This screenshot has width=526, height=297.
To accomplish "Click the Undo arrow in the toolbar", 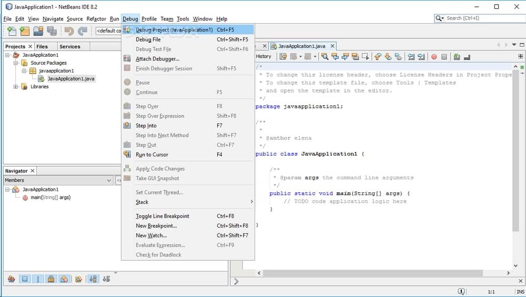I will [x=69, y=31].
